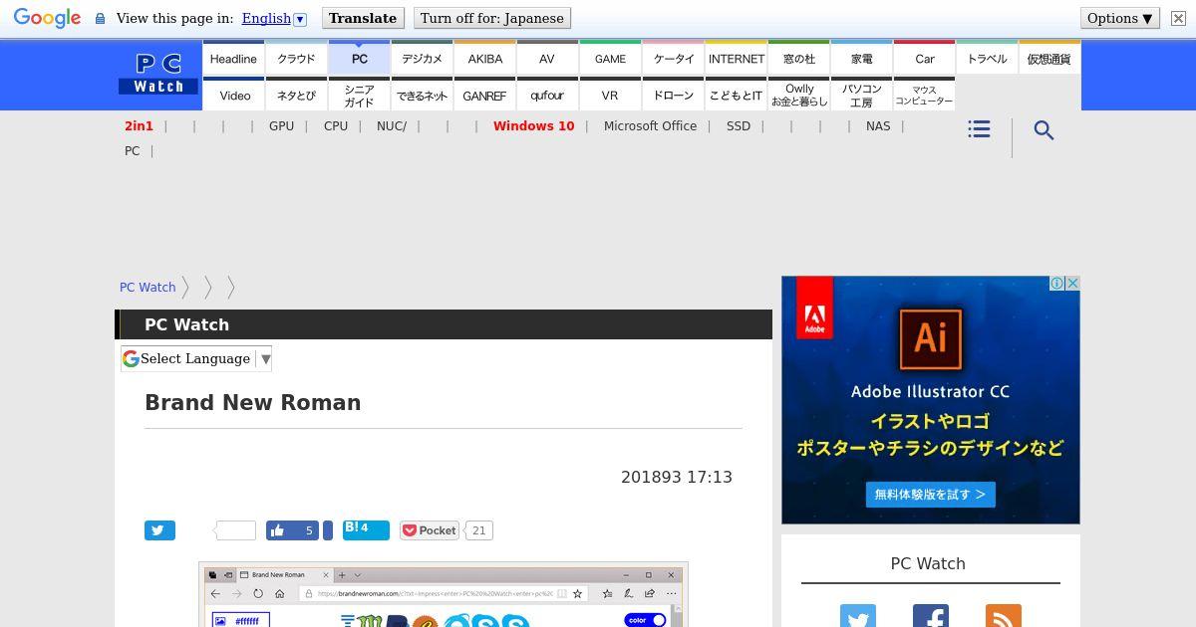Open English language dropdown in translate bar
This screenshot has width=1196, height=627.
[x=274, y=18]
